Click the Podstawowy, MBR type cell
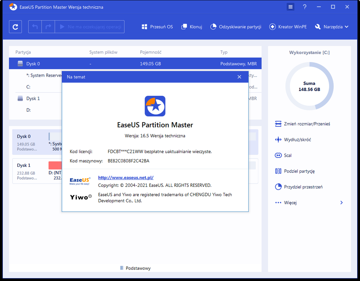Screen dimensions: 360x281 click(x=239, y=64)
